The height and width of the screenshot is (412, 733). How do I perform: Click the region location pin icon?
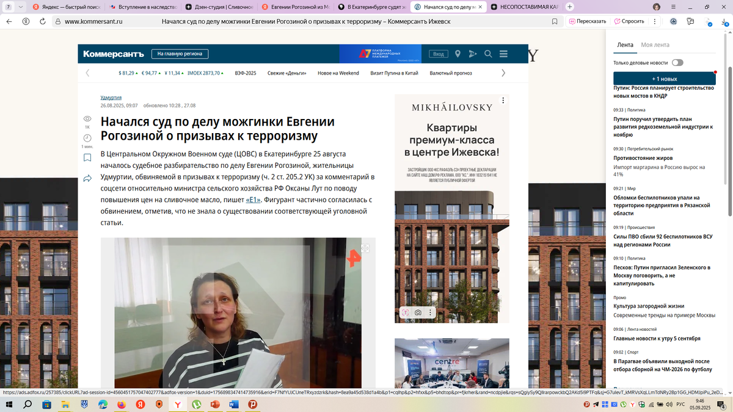(458, 54)
